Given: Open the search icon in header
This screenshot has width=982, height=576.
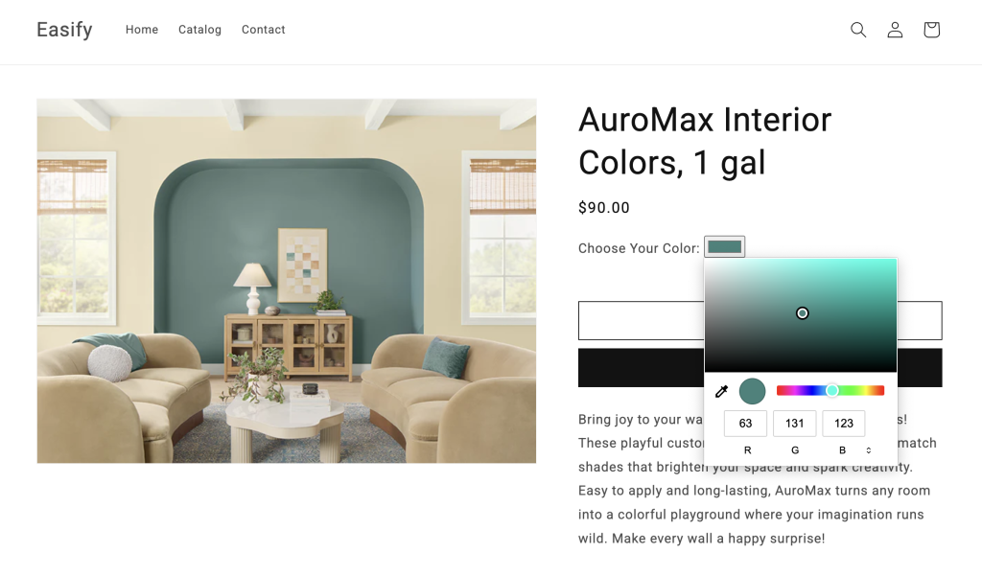Looking at the screenshot, I should 858,30.
